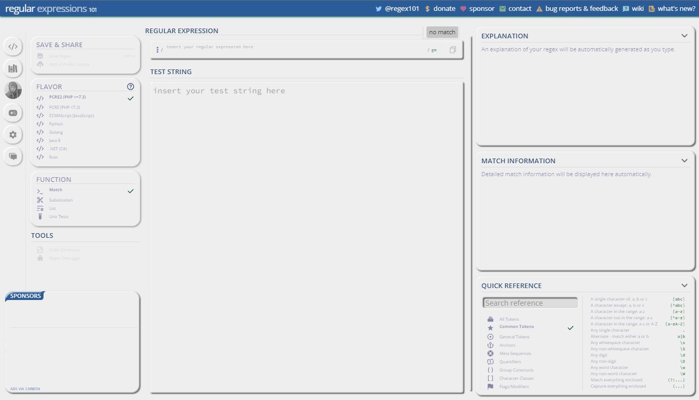This screenshot has height=400, width=699.
Task: Click the Twitter bird icon
Action: [x=379, y=9]
